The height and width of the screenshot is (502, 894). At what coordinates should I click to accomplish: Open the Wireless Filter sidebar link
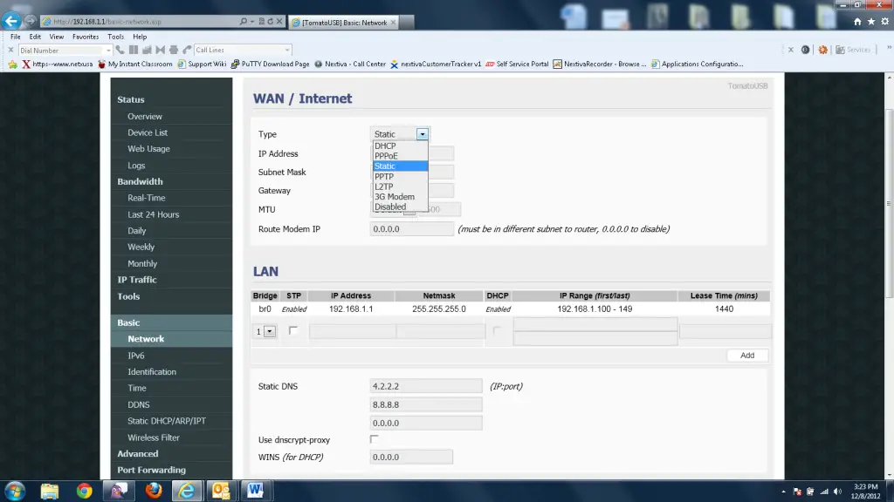point(154,438)
